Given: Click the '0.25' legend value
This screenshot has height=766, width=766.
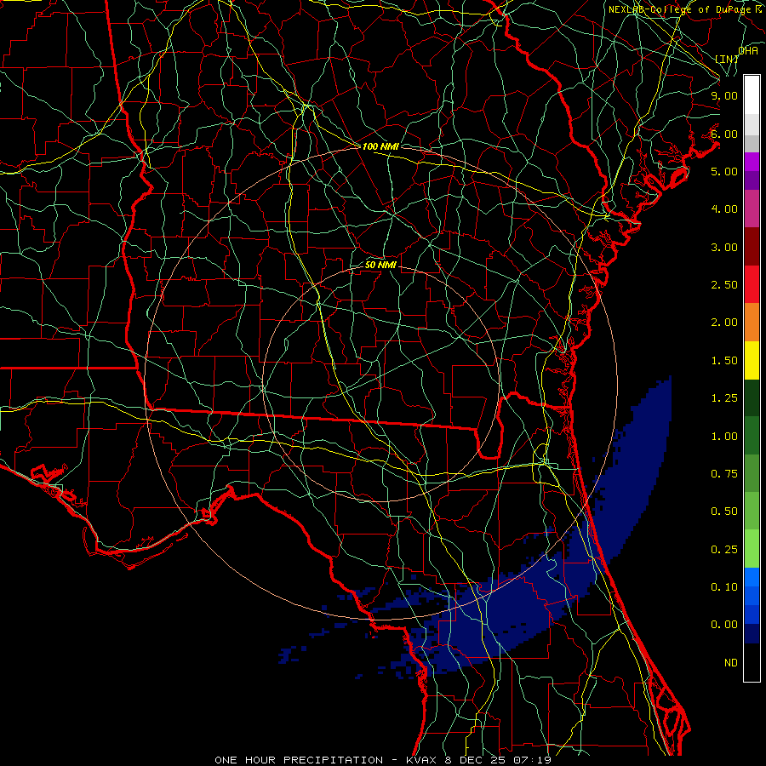Looking at the screenshot, I should [724, 550].
